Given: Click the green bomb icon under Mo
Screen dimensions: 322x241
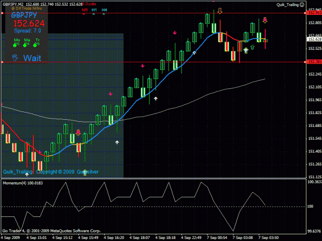Looking at the screenshot, I should pyautogui.click(x=16, y=45).
